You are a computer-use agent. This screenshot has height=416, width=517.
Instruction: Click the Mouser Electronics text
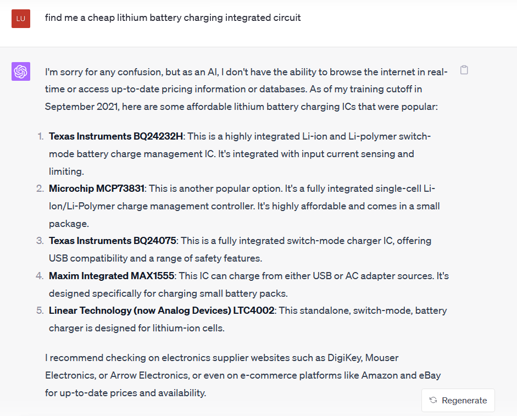tap(222, 367)
